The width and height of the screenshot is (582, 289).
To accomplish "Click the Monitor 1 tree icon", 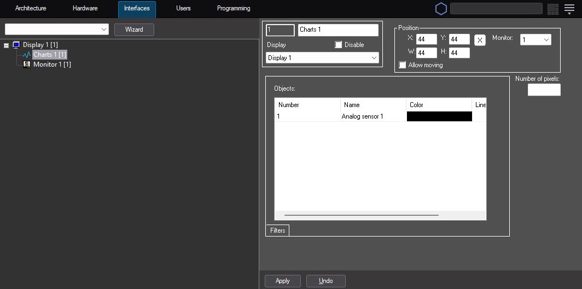I will pos(27,64).
